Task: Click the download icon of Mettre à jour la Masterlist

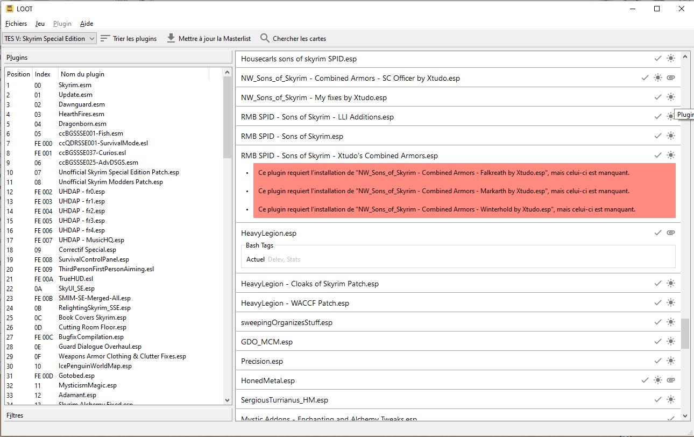Action: (x=171, y=38)
